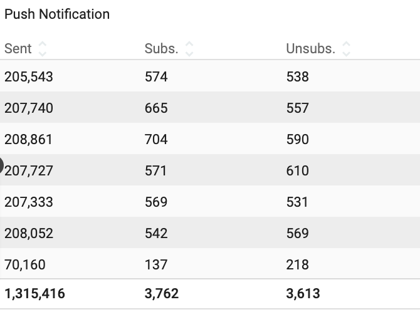Viewport: 420px width, 312px height.
Task: Click the Sent column header label
Action: coord(18,48)
